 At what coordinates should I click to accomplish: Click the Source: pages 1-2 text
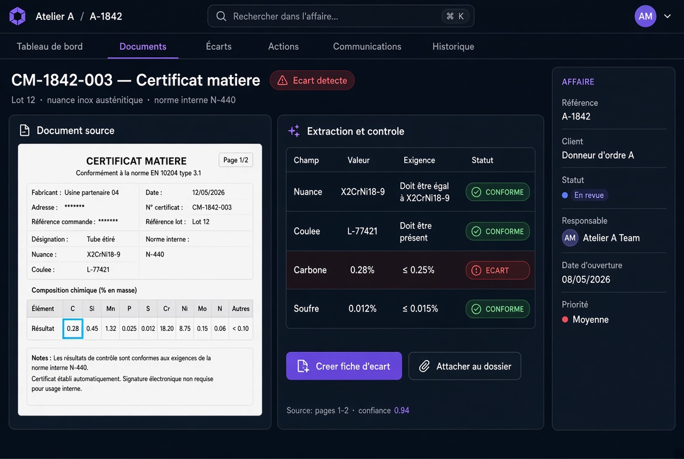tap(317, 410)
